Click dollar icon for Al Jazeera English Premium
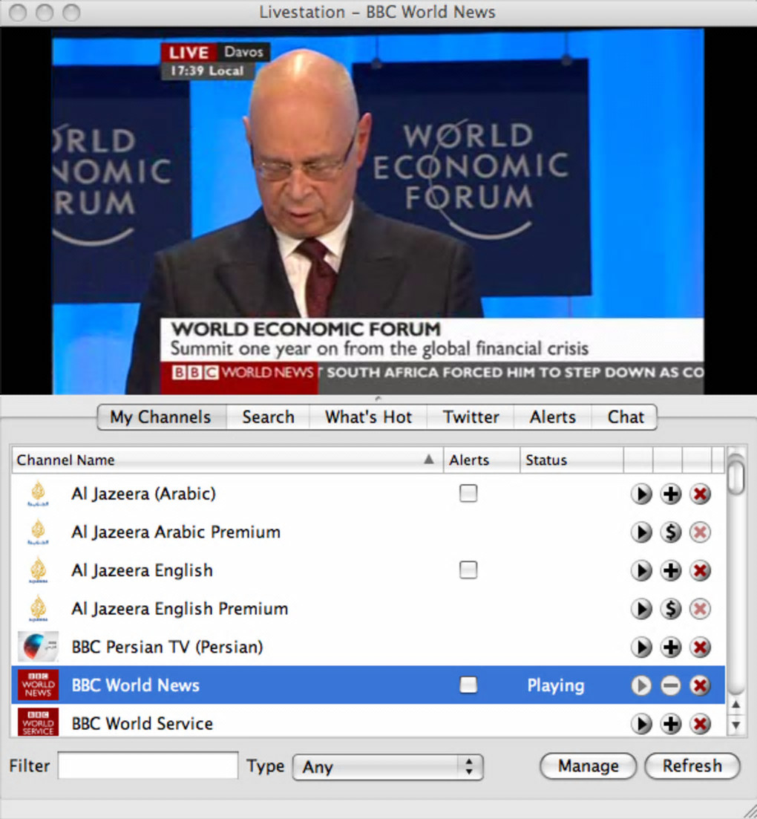This screenshot has height=819, width=757. (671, 609)
